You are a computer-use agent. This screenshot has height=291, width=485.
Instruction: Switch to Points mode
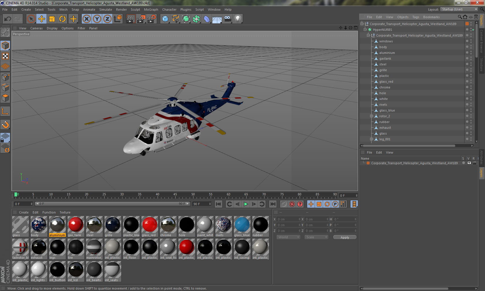pyautogui.click(x=5, y=77)
